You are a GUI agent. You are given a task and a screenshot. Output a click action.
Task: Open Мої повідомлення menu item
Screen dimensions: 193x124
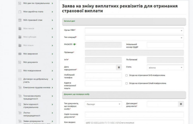coord(32,71)
